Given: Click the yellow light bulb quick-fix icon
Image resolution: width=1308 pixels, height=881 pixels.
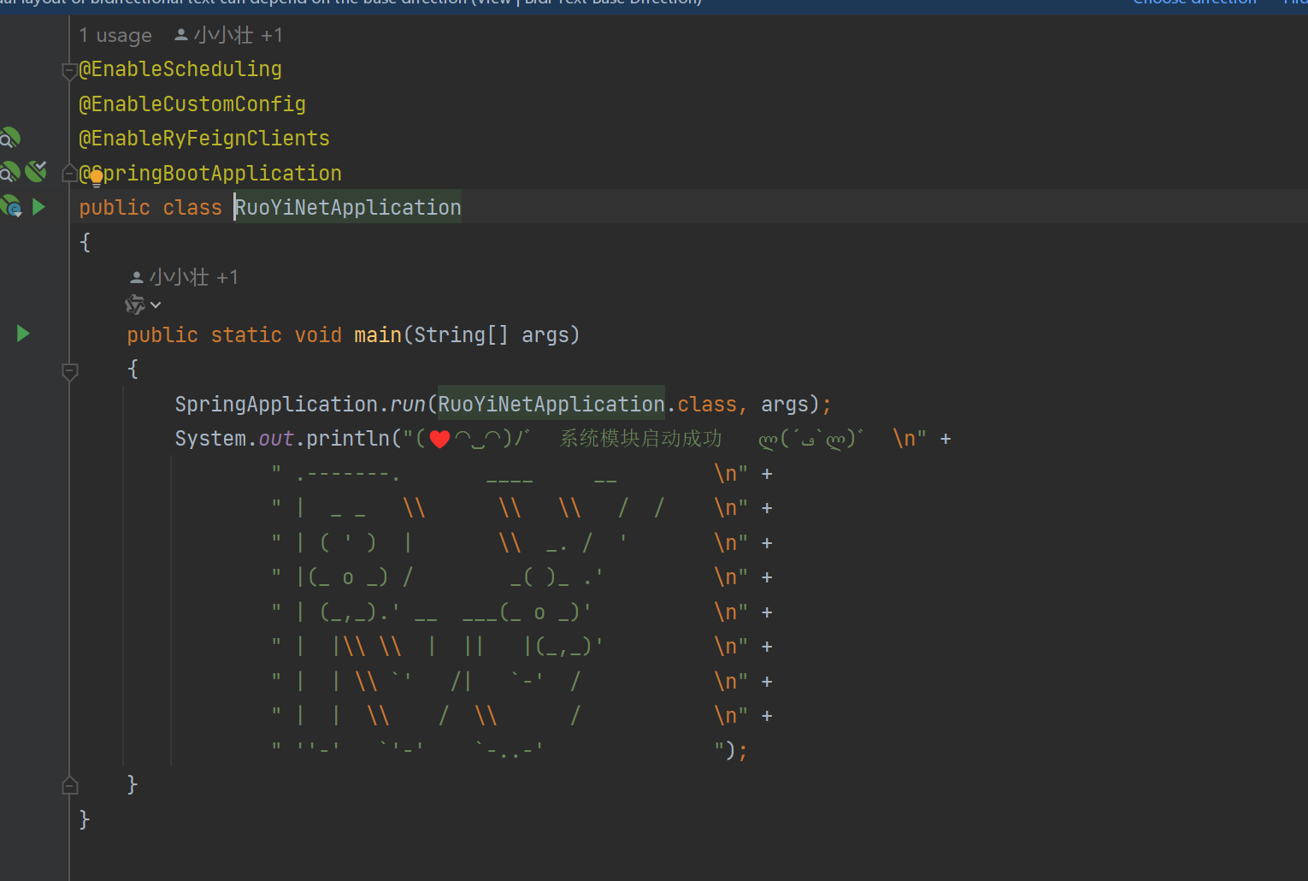Looking at the screenshot, I should click(97, 177).
